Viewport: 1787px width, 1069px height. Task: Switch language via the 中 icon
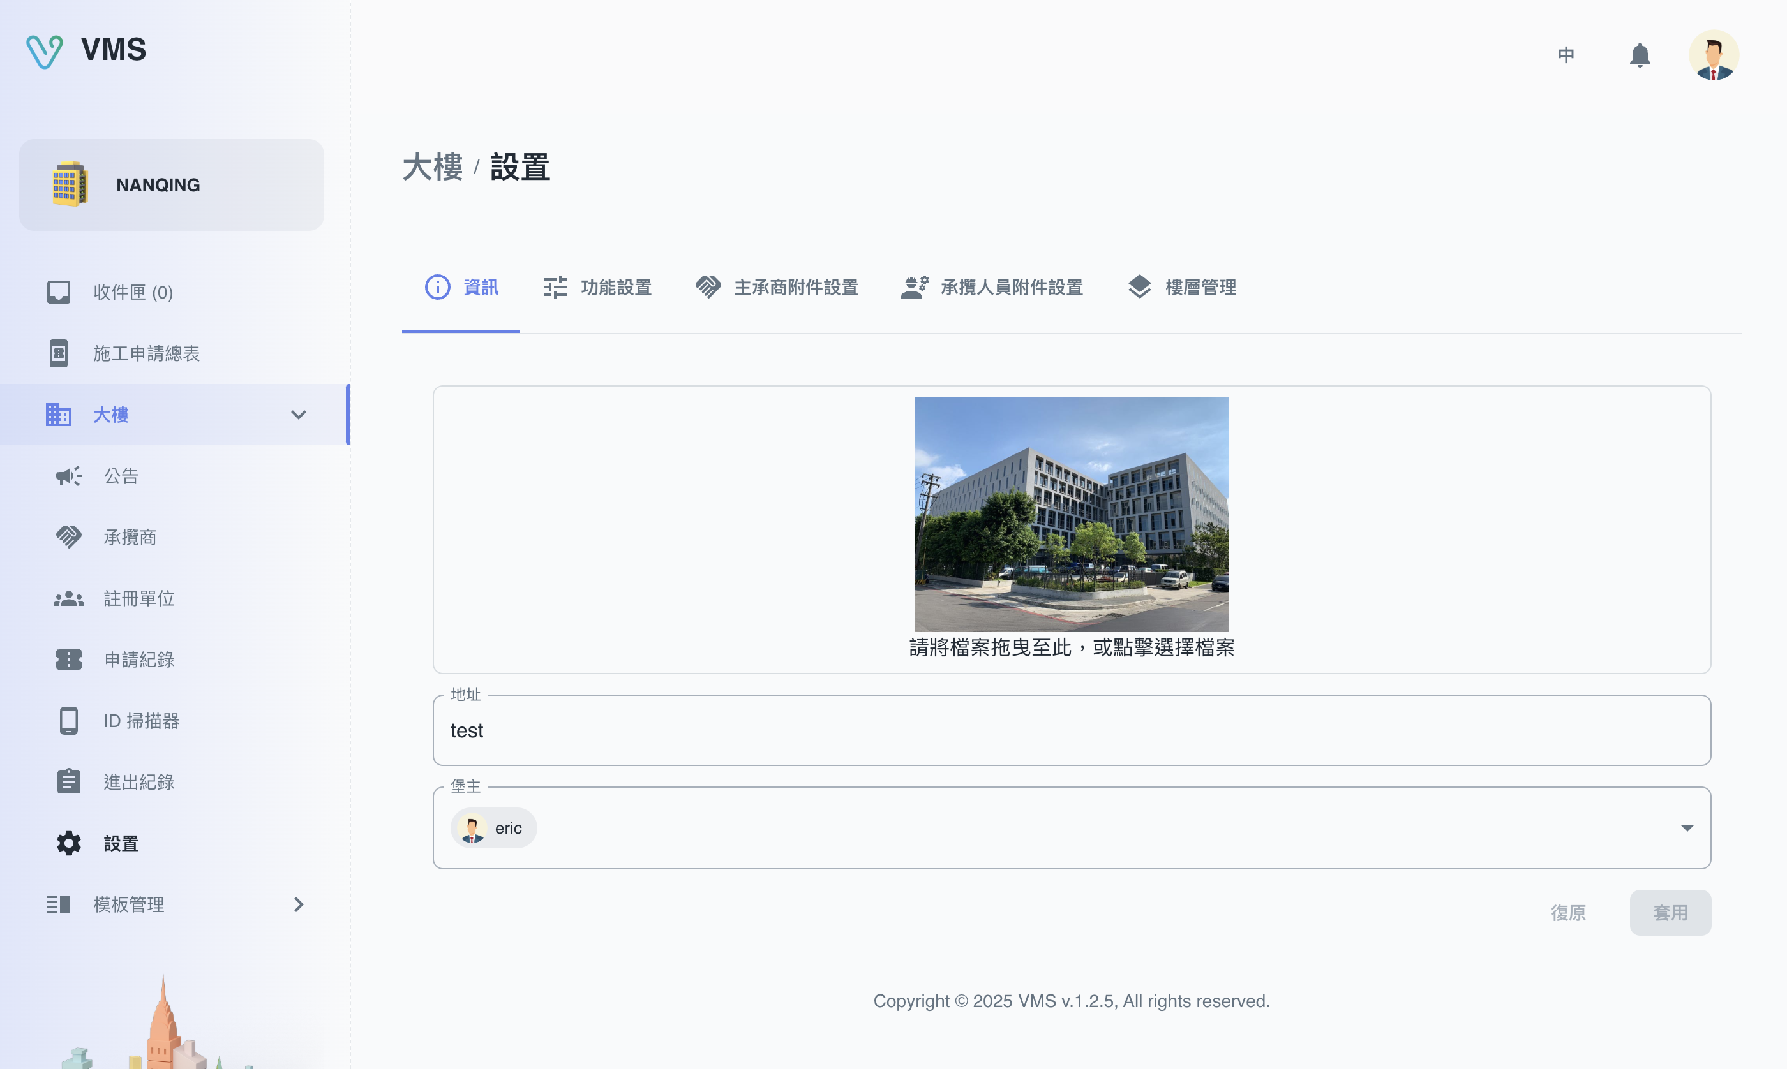coord(1566,55)
